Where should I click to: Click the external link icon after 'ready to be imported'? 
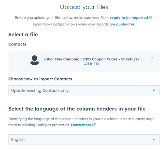click(151, 18)
